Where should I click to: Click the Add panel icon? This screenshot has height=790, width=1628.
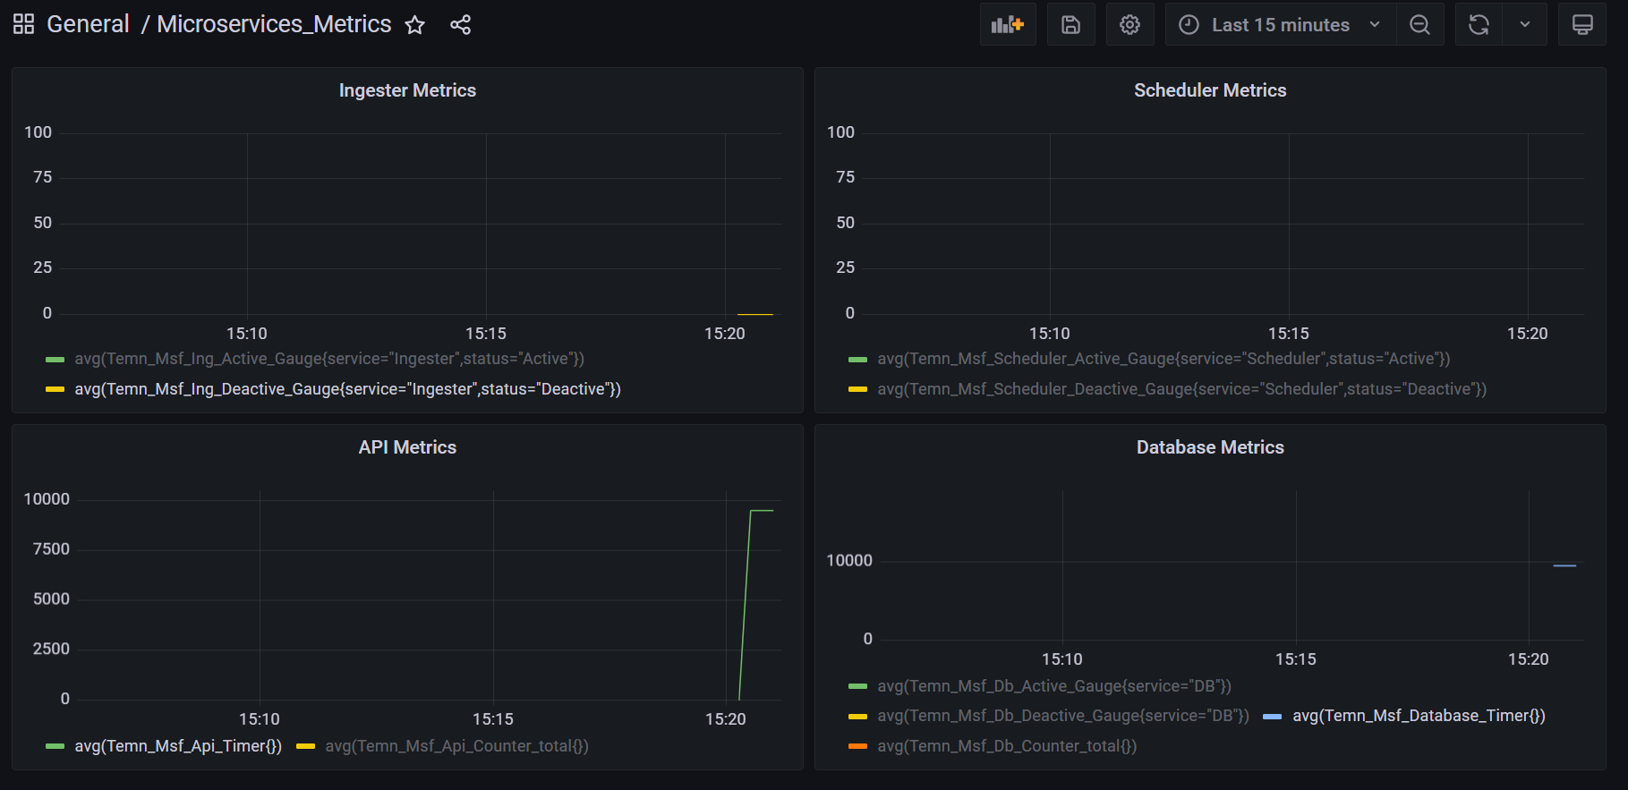click(x=1007, y=25)
